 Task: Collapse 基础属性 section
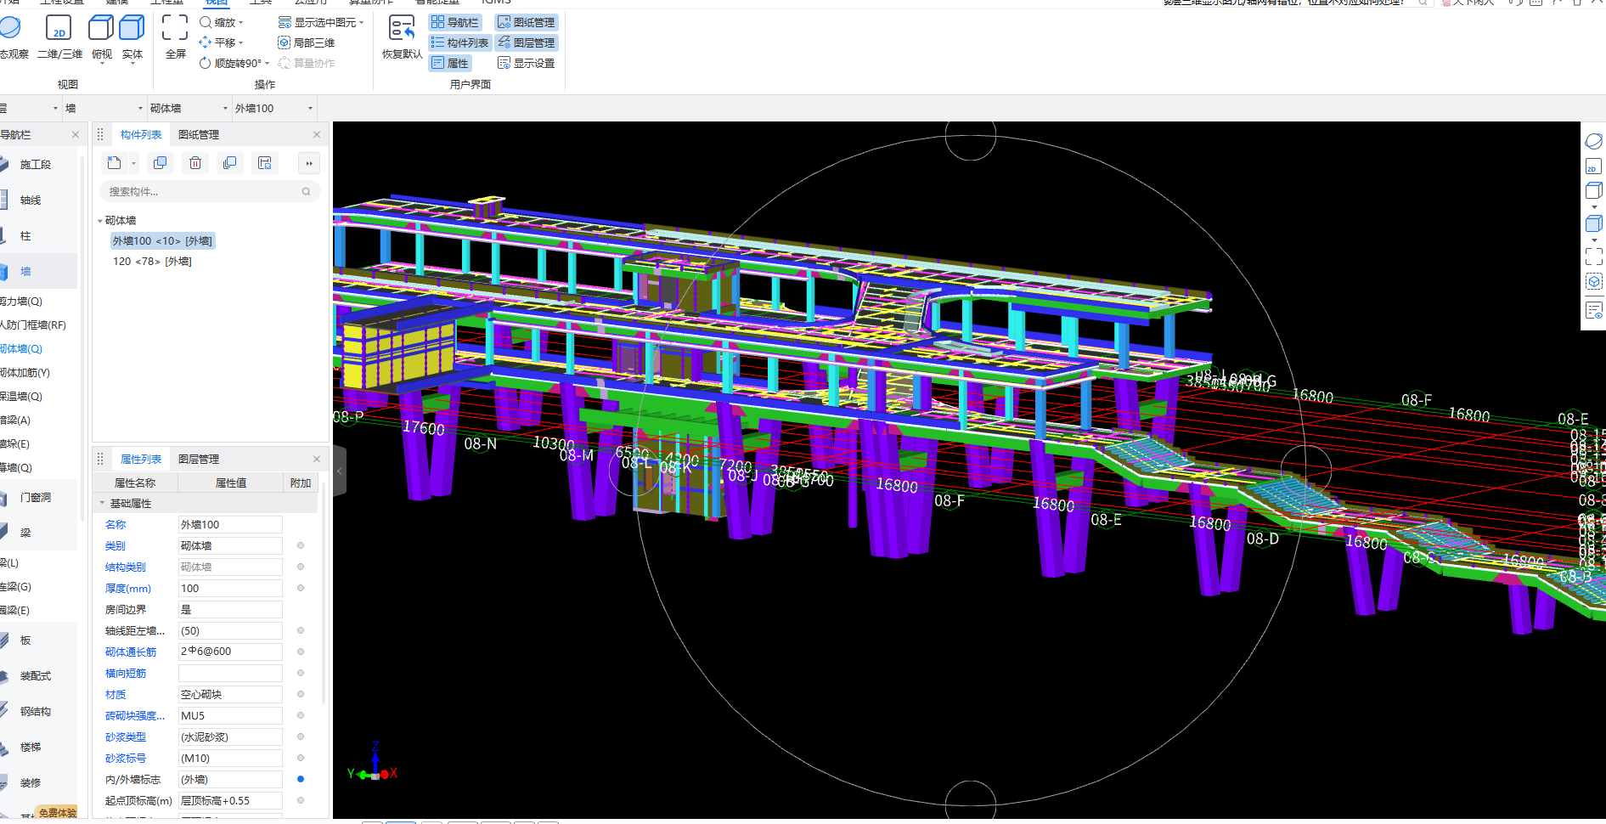(102, 503)
